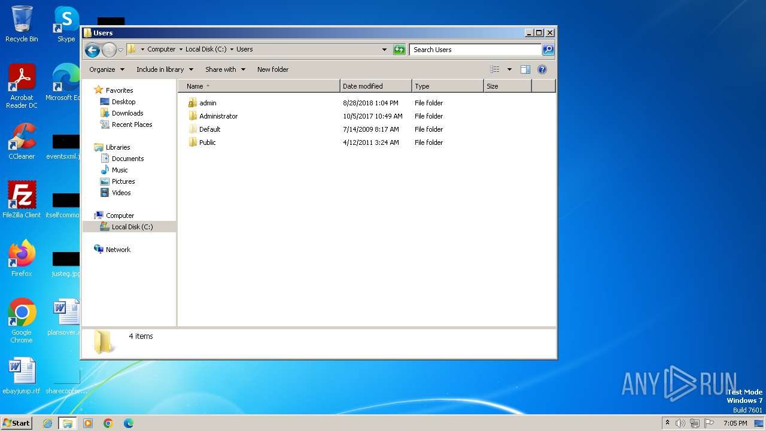Open the Videos library

[x=121, y=193]
